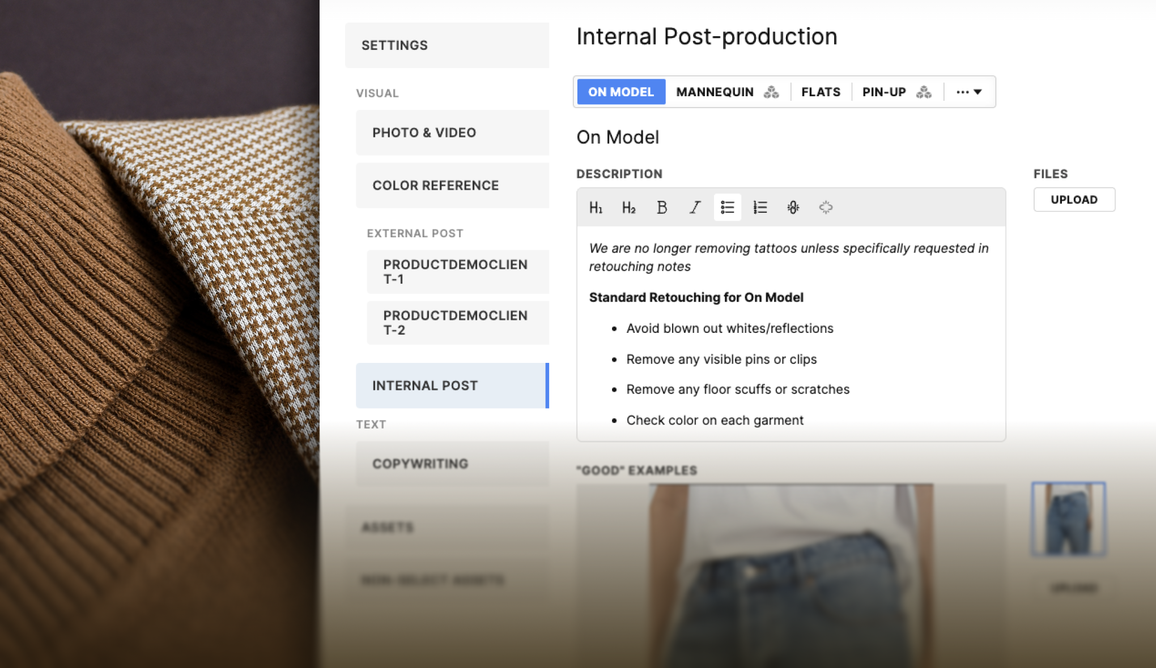Screen dimensions: 1156x668
Task: Open the more tabs ellipsis dropdown
Action: coord(969,92)
